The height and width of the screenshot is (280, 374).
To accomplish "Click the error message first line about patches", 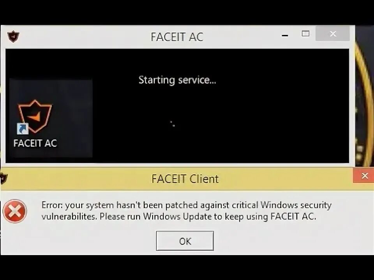I will [187, 205].
